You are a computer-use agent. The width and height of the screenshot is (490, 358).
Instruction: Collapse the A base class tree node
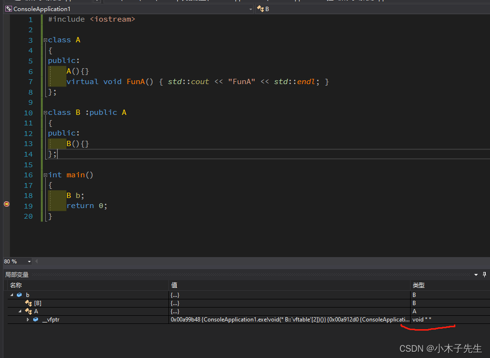point(20,311)
